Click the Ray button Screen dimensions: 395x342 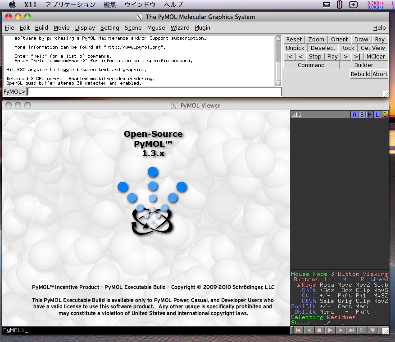[x=380, y=40]
